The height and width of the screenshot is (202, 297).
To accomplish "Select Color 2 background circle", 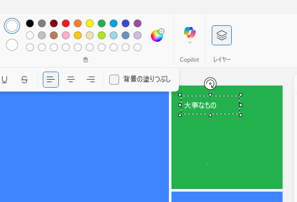I will (12, 45).
